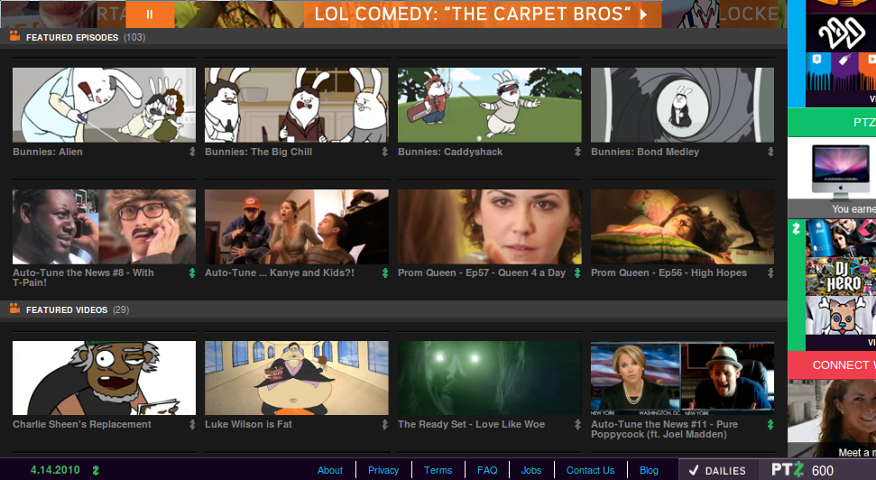The width and height of the screenshot is (876, 480).
Task: Open Auto-Tune ... Kanye and Kids?! title
Action: (280, 272)
